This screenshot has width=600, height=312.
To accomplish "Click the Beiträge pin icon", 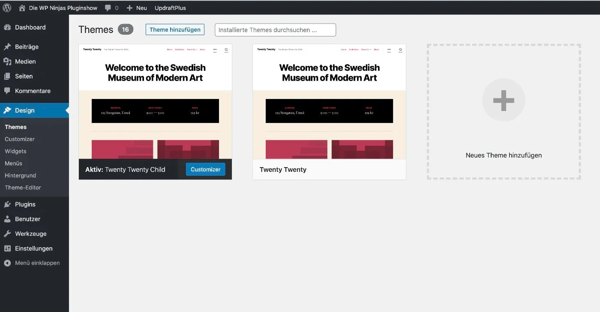I will pos(7,47).
